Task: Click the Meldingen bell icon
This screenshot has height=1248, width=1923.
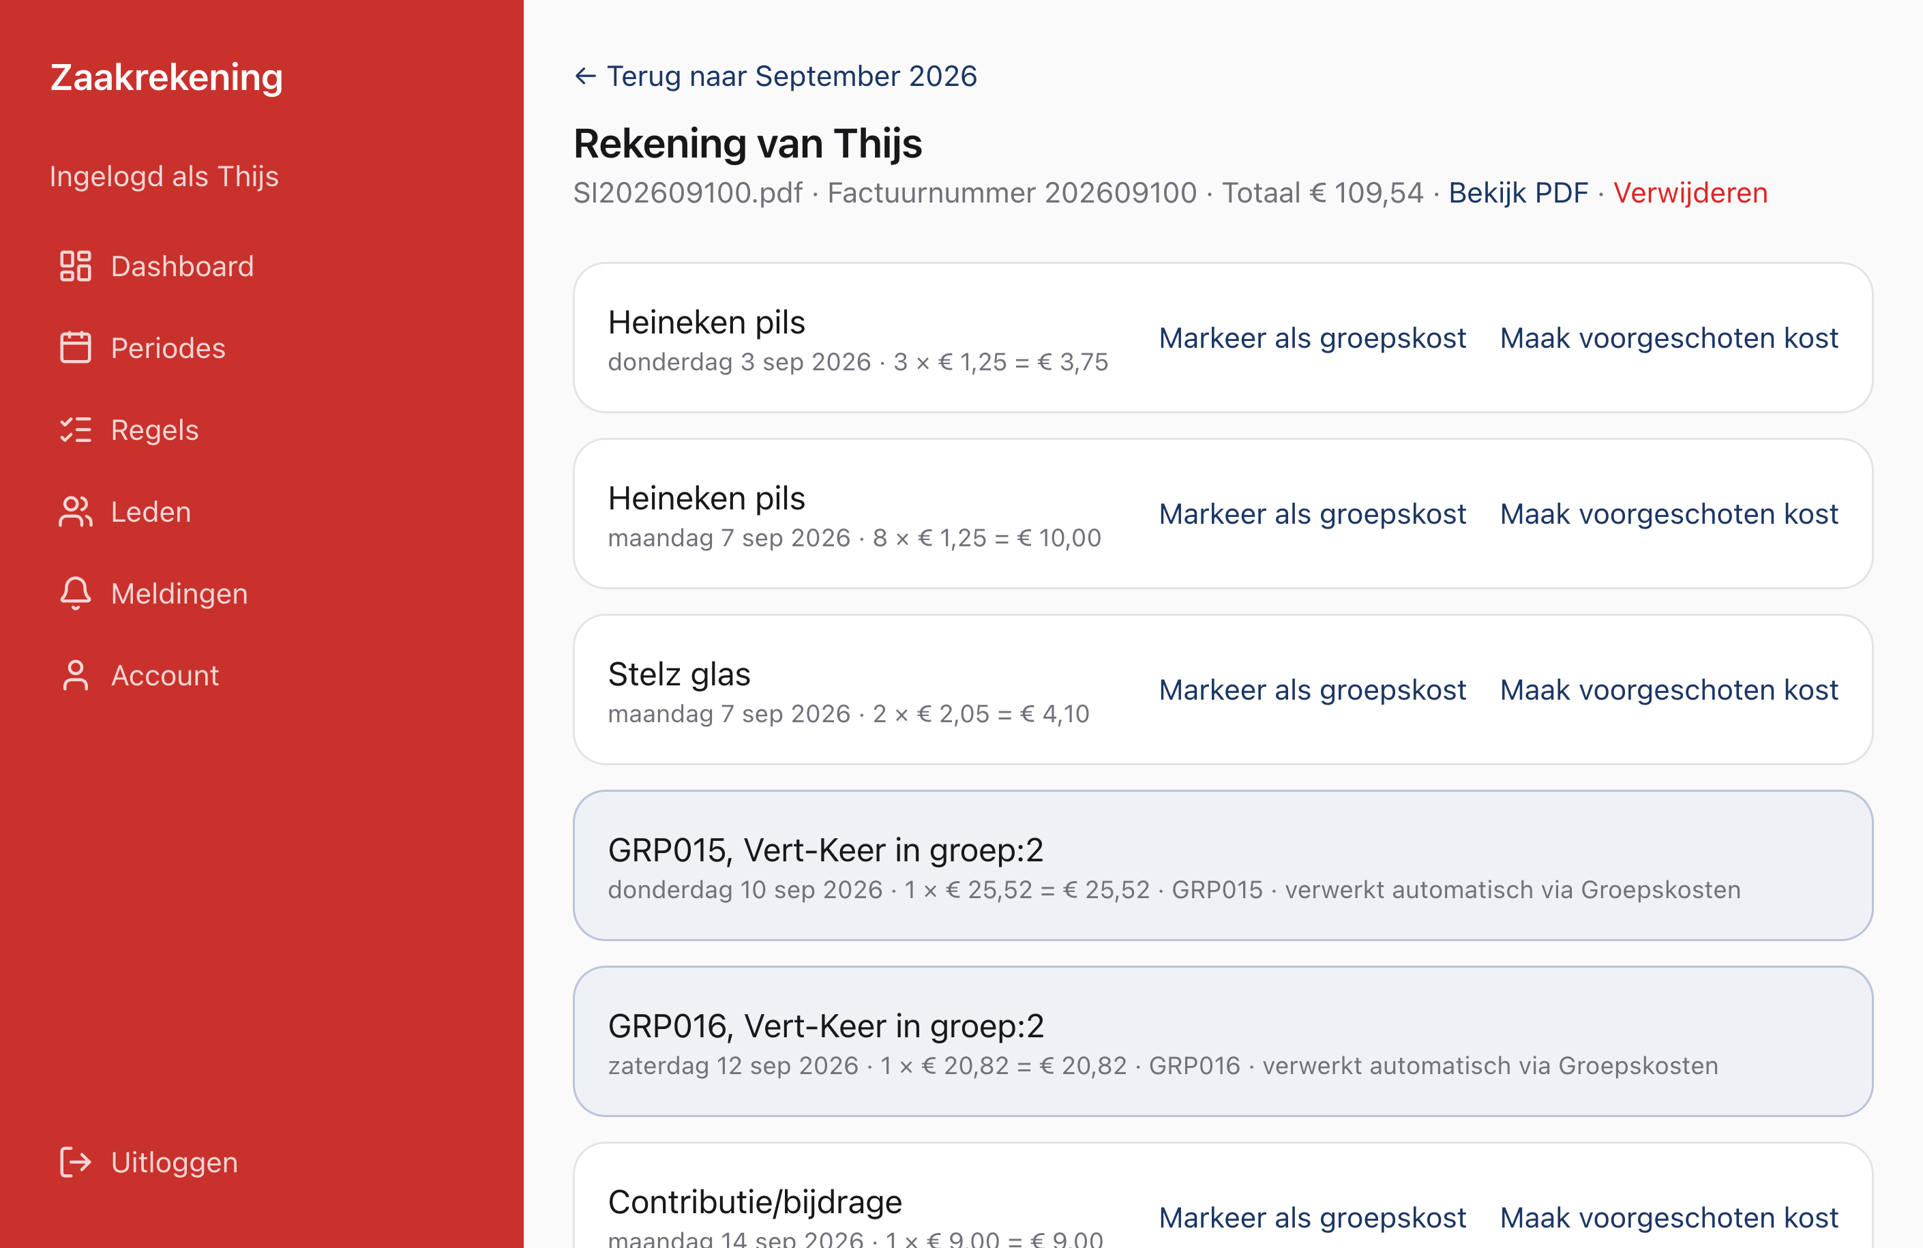Action: [75, 593]
